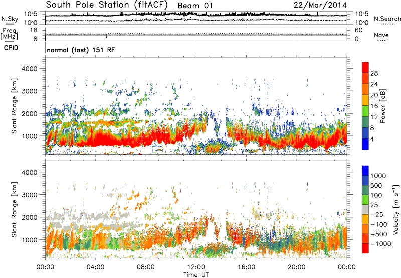
Task: Click the 4000 tick label on power panel
Action: click(x=30, y=69)
